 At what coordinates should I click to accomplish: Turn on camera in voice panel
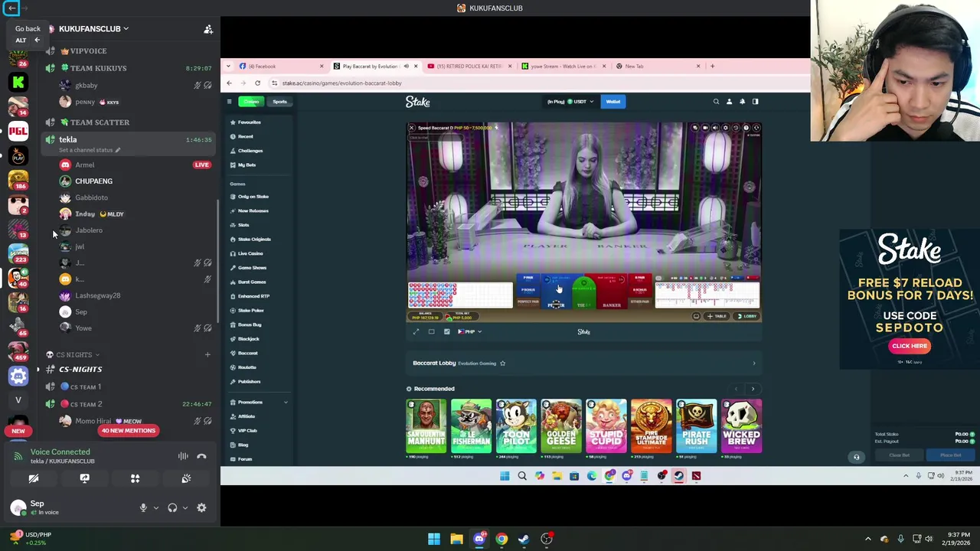pos(34,478)
